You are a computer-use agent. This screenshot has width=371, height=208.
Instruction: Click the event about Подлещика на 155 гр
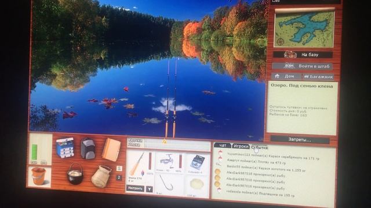pos(260,194)
